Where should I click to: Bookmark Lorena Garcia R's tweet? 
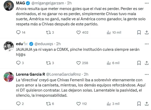[139, 104]
